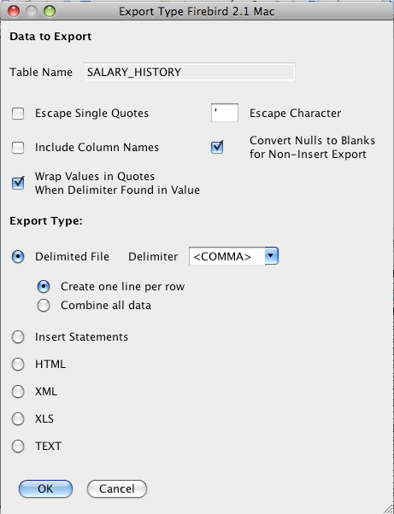The image size is (394, 514).
Task: Uncheck Wrap Values in Quotes checkbox
Action: click(18, 183)
